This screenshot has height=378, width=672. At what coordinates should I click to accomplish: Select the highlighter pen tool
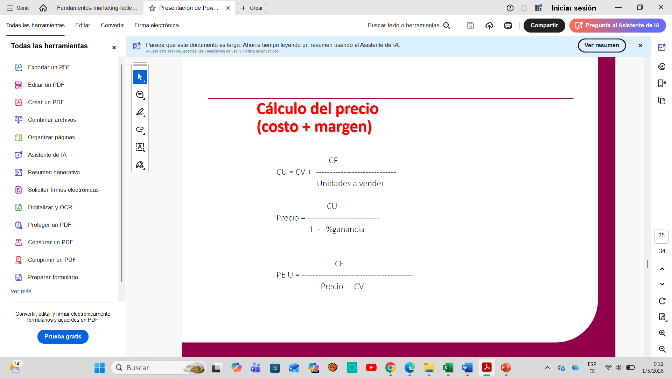pos(140,112)
